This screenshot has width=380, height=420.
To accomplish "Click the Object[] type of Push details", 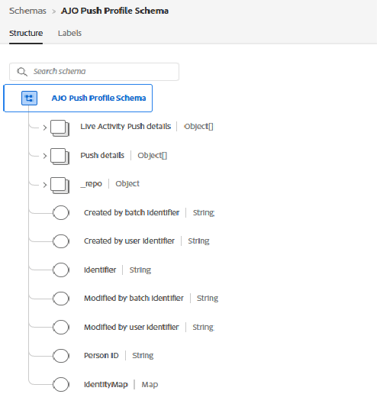I will pyautogui.click(x=153, y=155).
